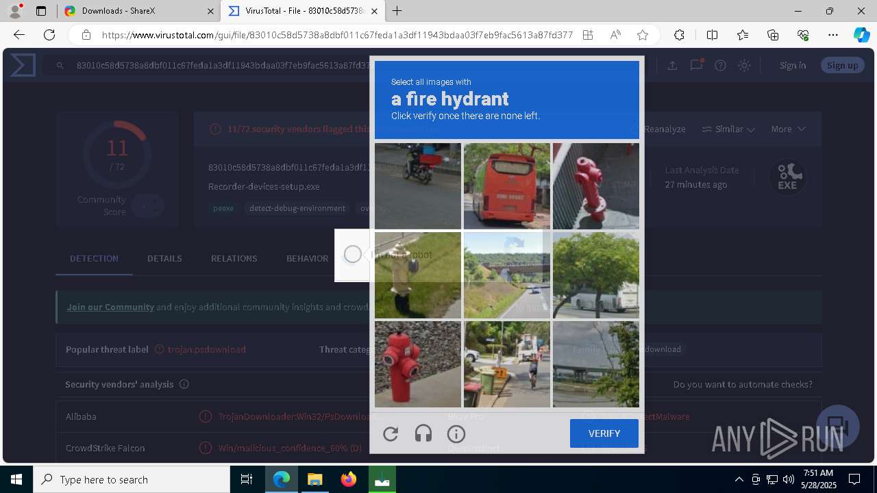
Task: Open Favorites list icon
Action: tap(743, 35)
